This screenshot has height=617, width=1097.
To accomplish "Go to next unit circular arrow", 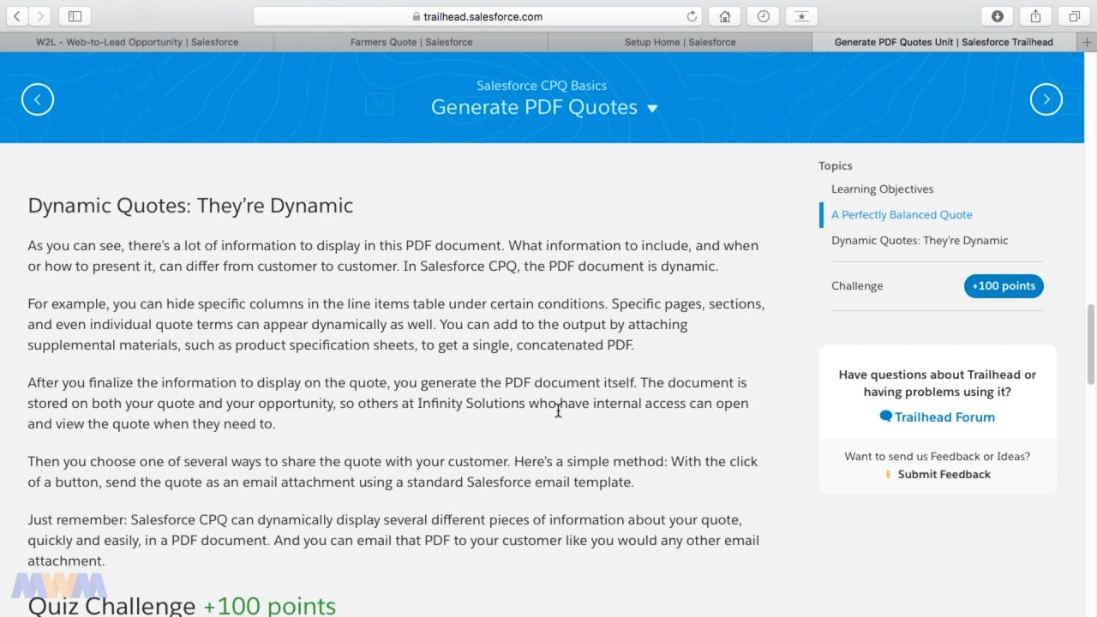I will pos(1046,99).
